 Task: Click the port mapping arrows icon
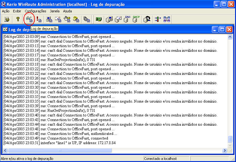(158, 19)
